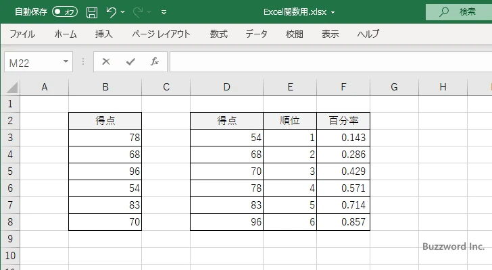This screenshot has height=270, width=492.
Task: Select cell containing 0.571
Action: [x=343, y=188]
